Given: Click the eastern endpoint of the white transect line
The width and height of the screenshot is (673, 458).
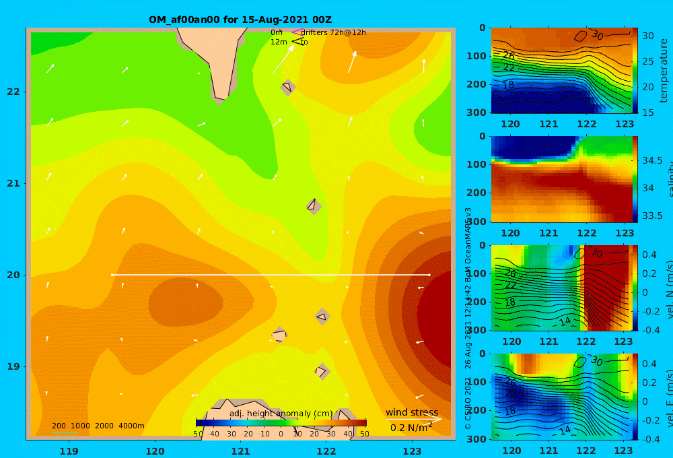Looking at the screenshot, I should [429, 275].
